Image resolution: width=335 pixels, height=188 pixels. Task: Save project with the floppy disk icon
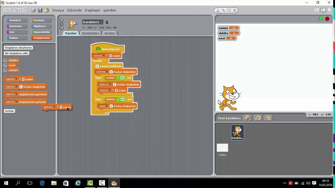tap(40, 10)
